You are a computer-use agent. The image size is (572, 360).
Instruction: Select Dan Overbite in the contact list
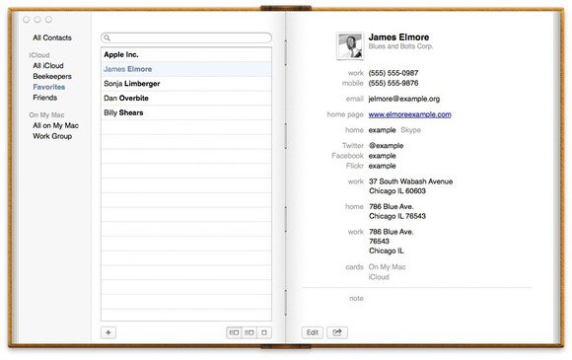(186, 98)
